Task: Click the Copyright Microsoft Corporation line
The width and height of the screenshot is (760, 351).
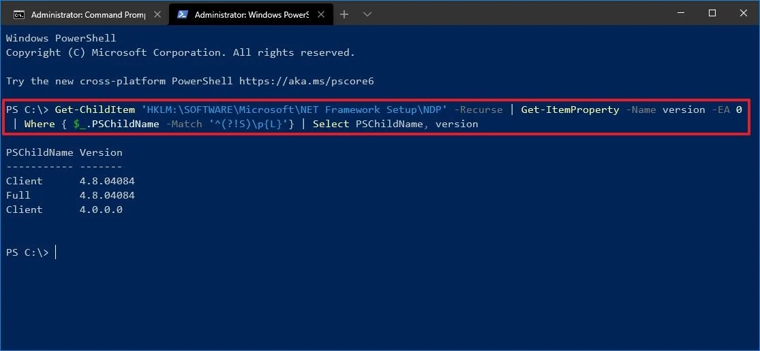Action: [x=180, y=52]
